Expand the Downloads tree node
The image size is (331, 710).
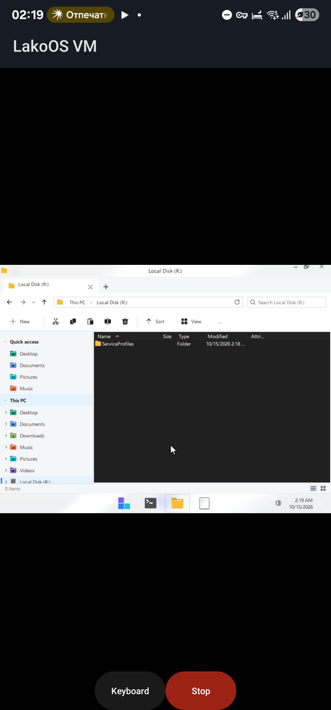tap(6, 436)
